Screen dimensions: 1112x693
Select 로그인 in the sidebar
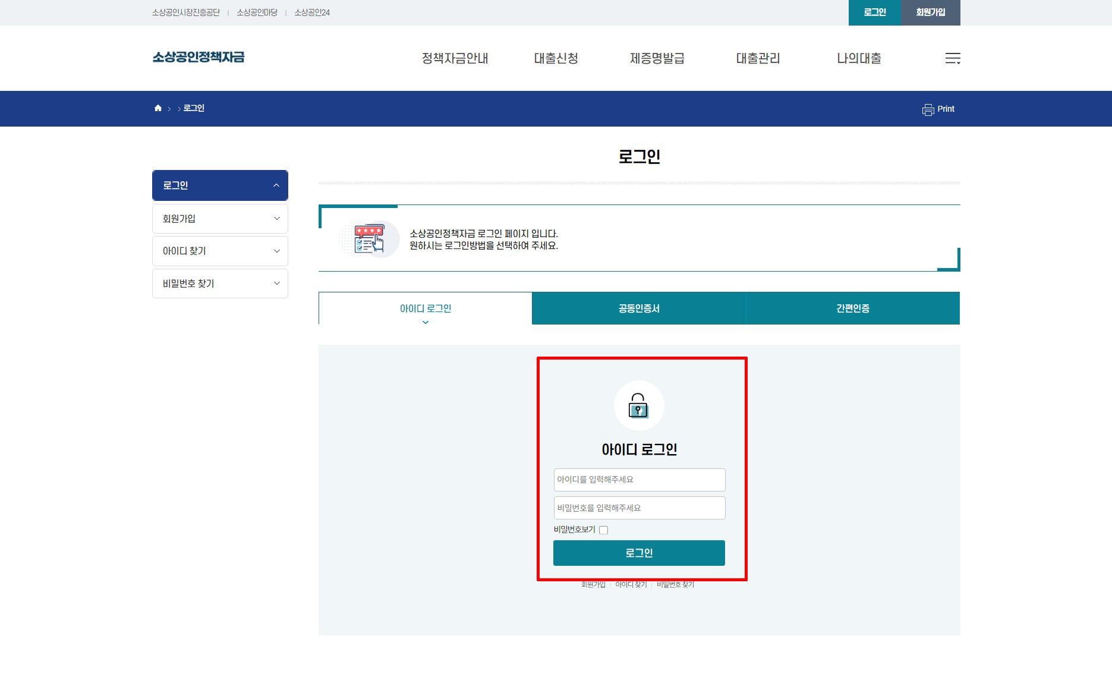pyautogui.click(x=220, y=185)
